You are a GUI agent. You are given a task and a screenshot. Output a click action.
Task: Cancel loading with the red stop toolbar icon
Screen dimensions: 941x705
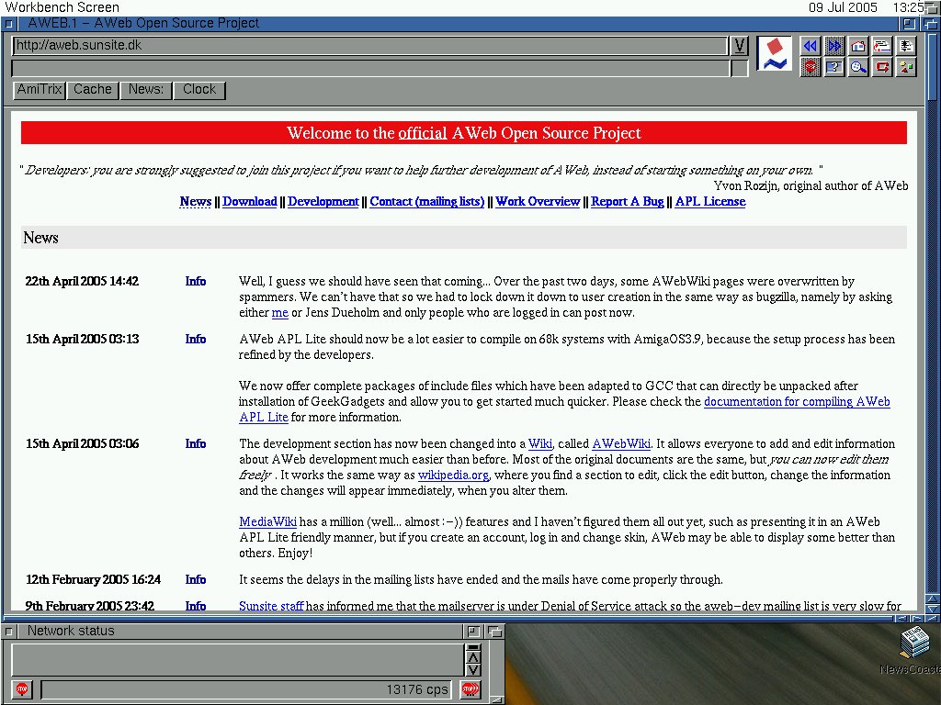tap(811, 66)
